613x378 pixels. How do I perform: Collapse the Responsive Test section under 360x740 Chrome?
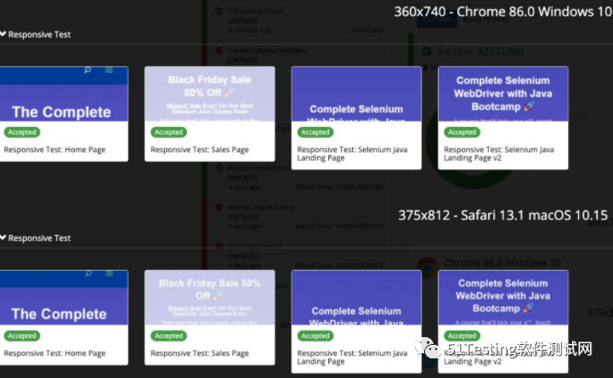point(3,34)
